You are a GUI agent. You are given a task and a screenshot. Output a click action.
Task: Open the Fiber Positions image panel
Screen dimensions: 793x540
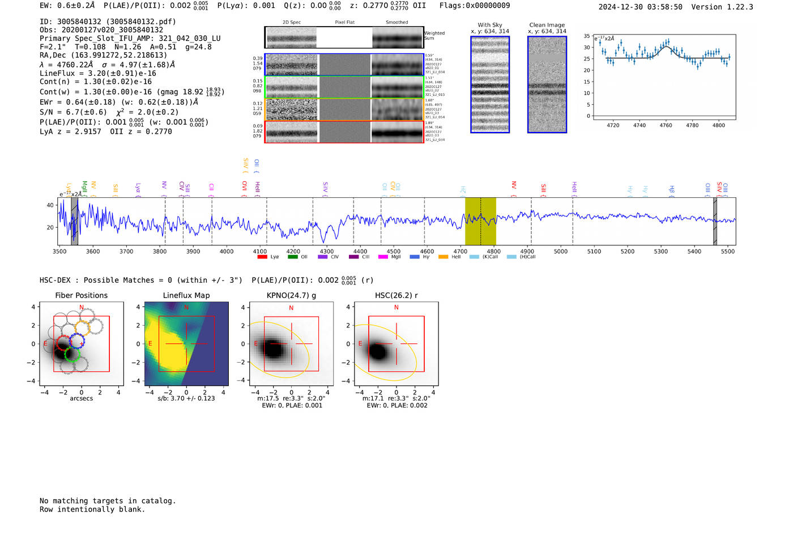coord(82,343)
